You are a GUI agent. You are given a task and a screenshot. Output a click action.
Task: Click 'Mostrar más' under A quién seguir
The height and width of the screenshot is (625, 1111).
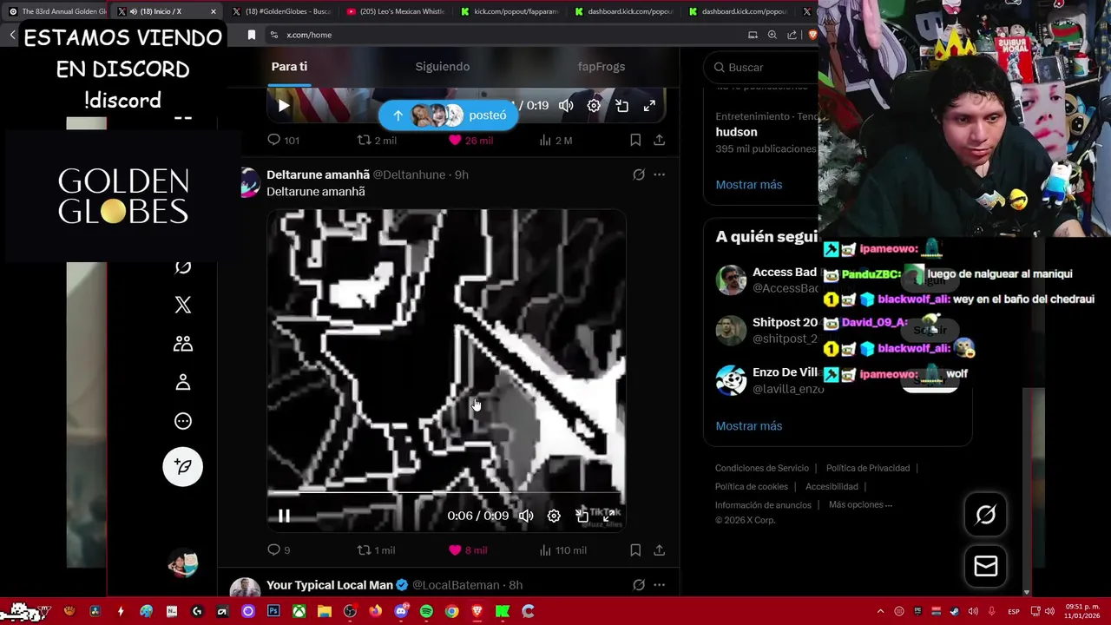coord(749,425)
